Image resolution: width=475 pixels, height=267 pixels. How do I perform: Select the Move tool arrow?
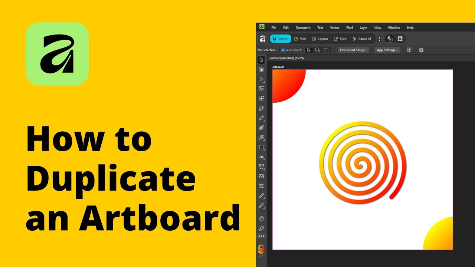(261, 60)
